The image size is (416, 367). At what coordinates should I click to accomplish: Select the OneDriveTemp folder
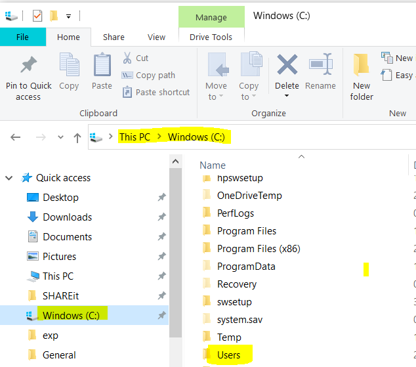tap(249, 195)
